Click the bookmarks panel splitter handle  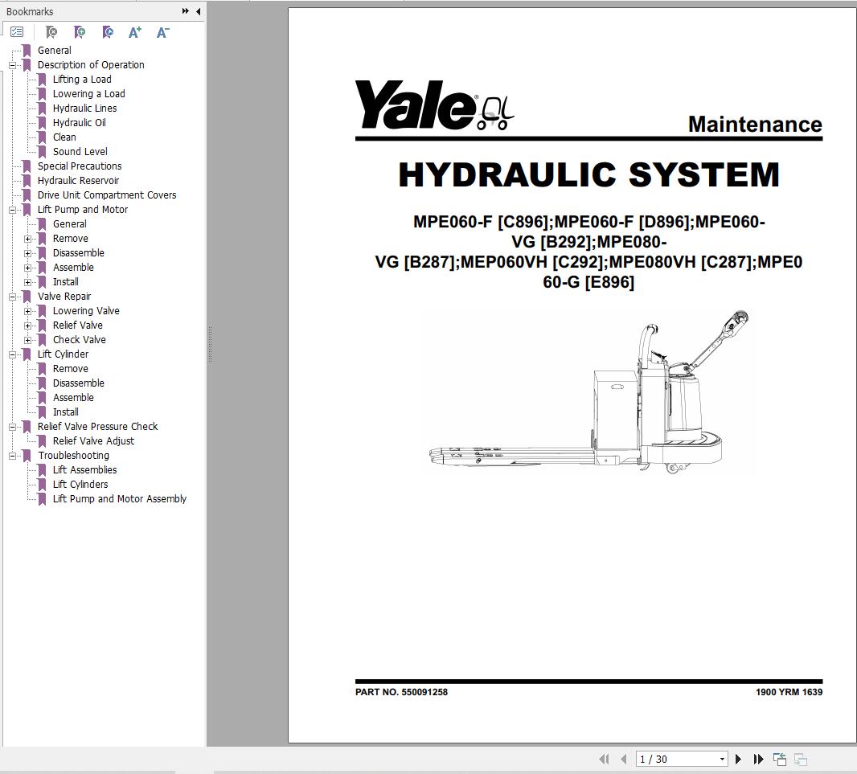pyautogui.click(x=209, y=345)
